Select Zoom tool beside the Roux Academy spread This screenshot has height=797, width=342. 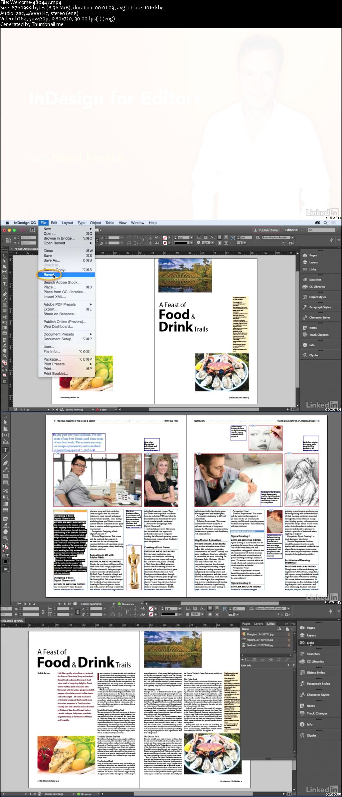5,538
